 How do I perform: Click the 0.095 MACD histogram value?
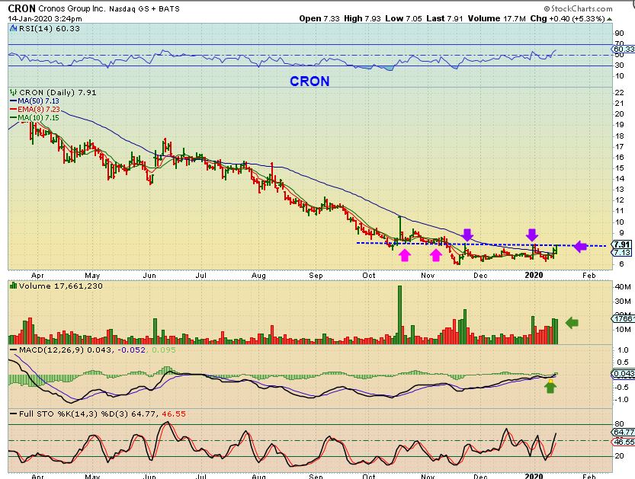(x=164, y=350)
